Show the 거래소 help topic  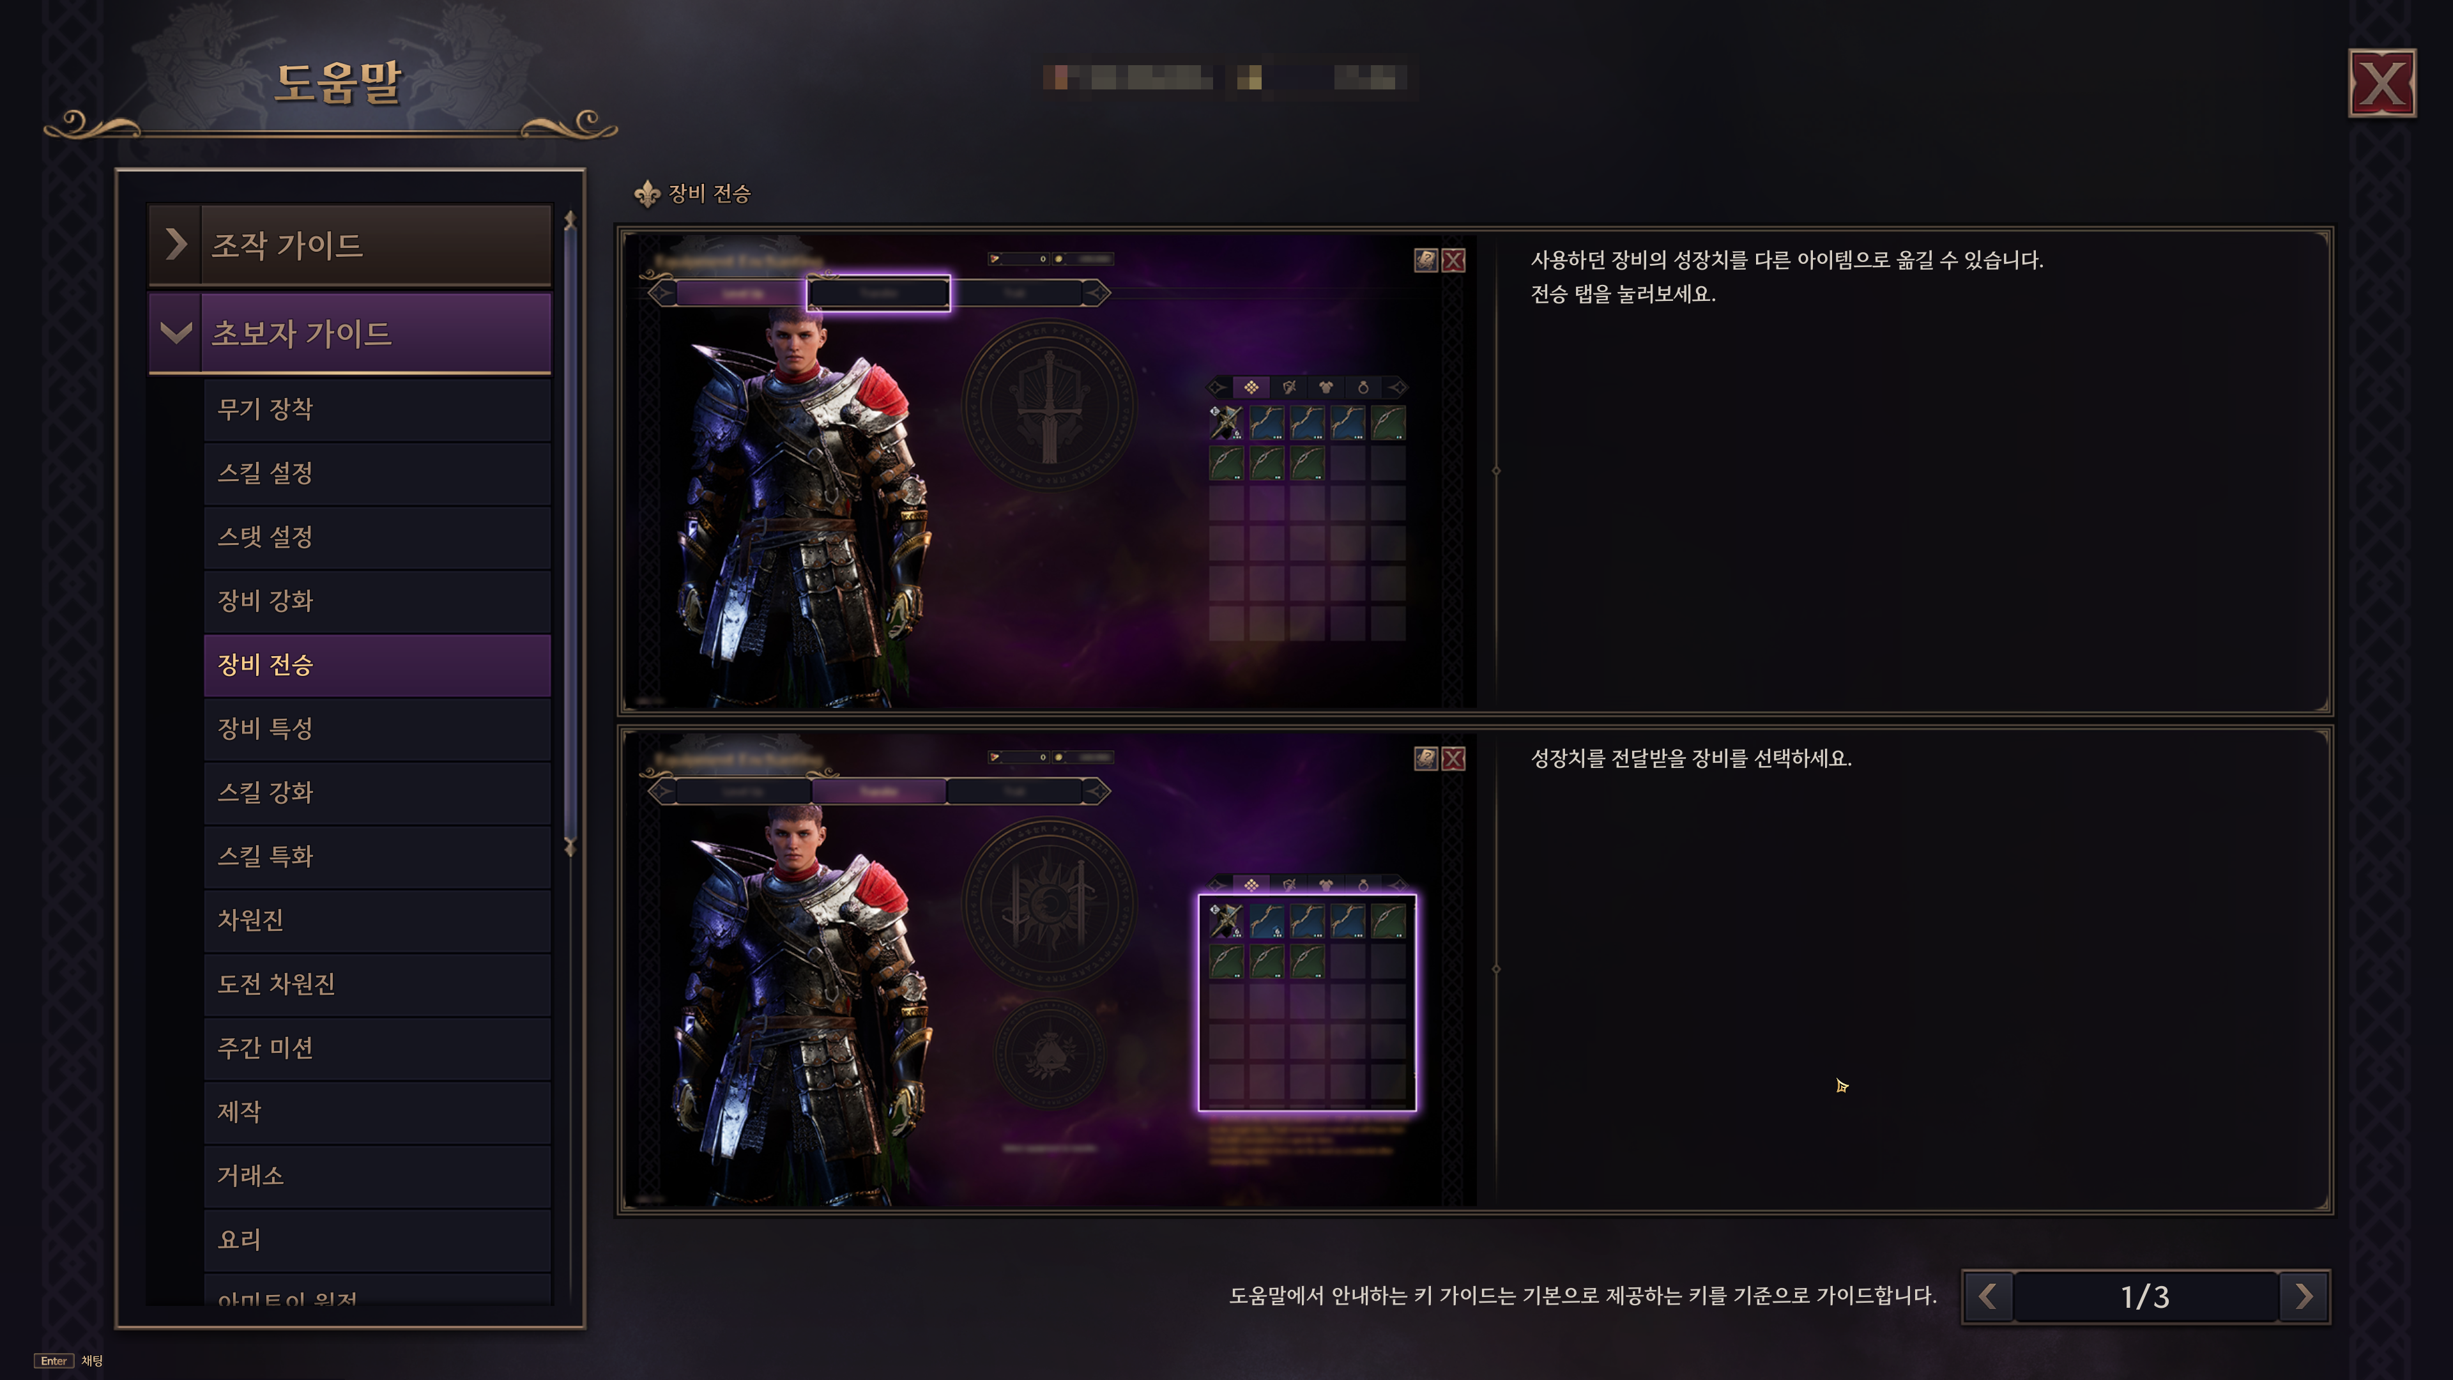click(x=377, y=1176)
